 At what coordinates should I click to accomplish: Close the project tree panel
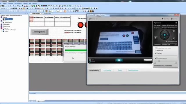(x=27, y=14)
